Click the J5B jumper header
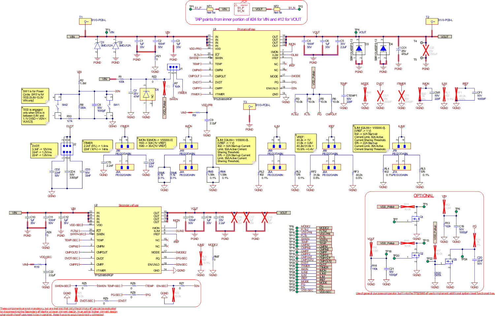This screenshot has height=316, width=495. tap(277, 146)
